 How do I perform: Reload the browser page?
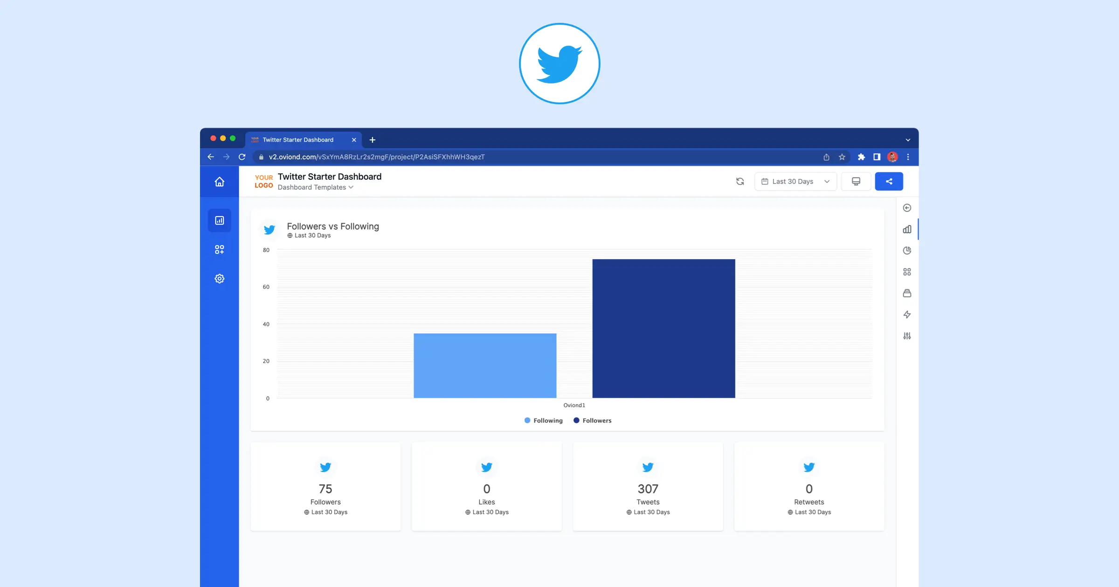[242, 157]
